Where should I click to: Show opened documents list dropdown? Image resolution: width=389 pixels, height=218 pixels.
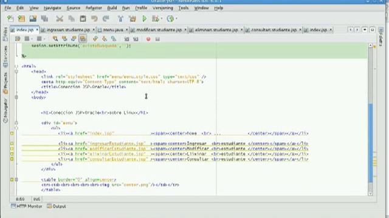tap(365, 30)
